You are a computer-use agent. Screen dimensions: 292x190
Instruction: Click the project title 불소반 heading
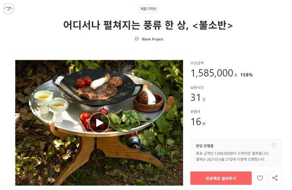click(148, 25)
